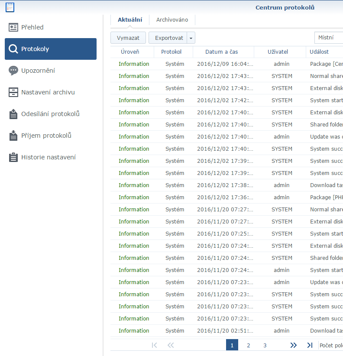Switch to the Archivováno tab

172,20
